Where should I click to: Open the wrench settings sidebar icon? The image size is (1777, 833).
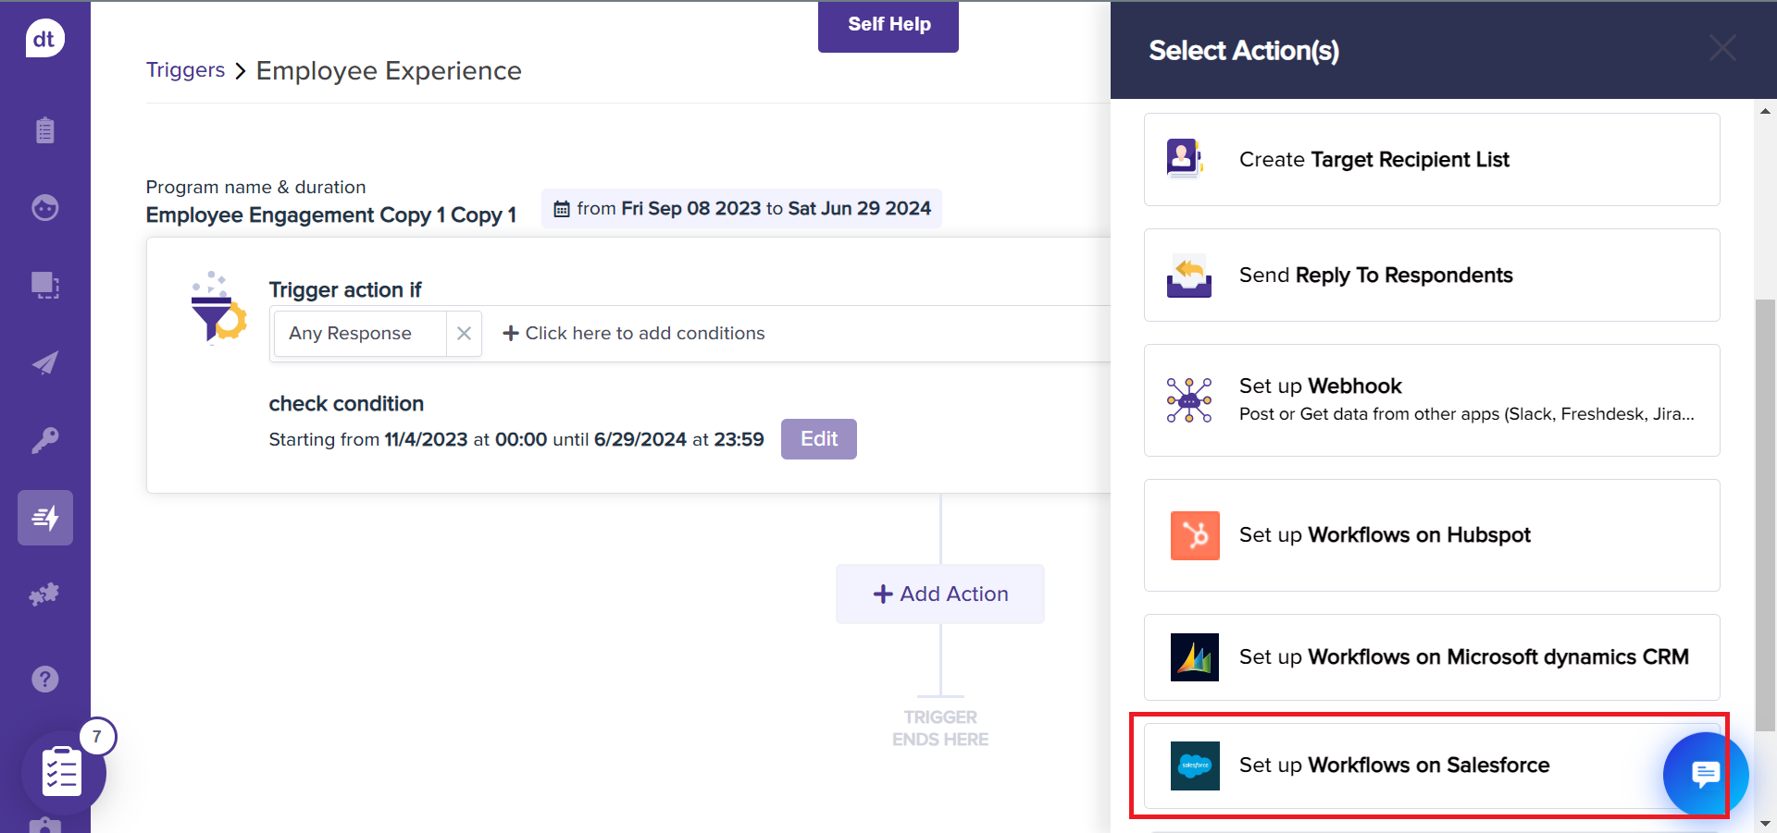coord(44,440)
